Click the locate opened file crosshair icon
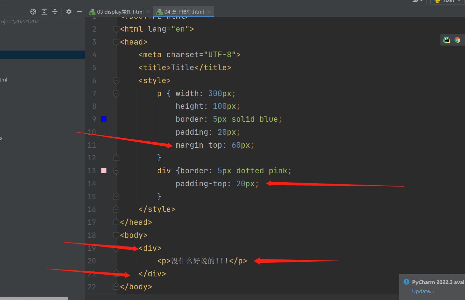This screenshot has height=300, width=465. 33,12
